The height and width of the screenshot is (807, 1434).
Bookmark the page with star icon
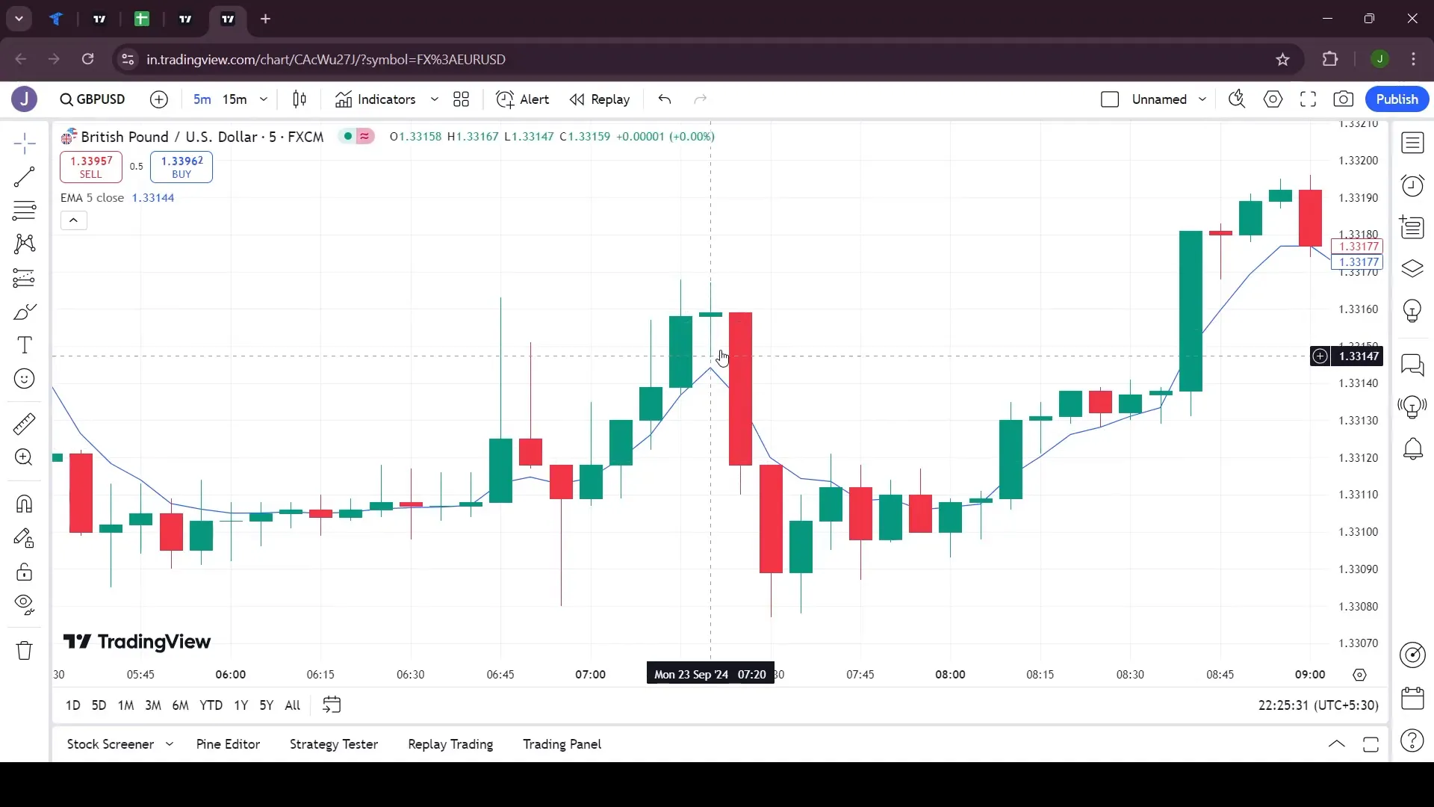(x=1282, y=59)
